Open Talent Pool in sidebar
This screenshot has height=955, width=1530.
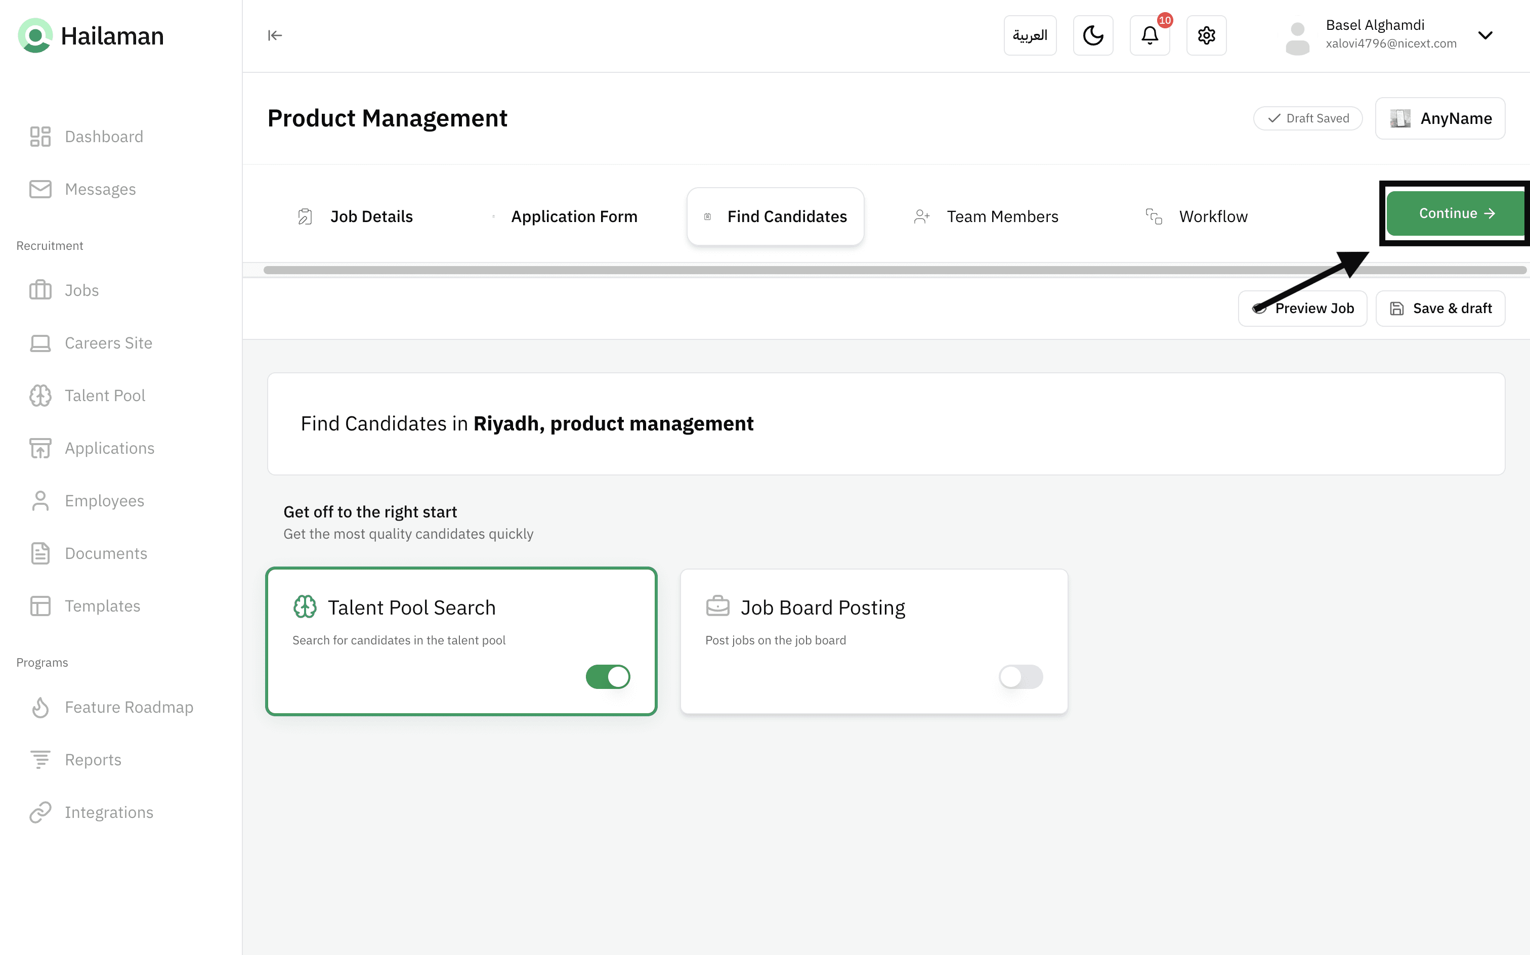105,396
